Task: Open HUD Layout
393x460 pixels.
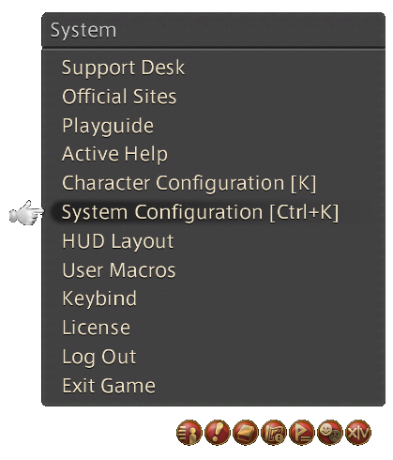Action: click(x=118, y=241)
